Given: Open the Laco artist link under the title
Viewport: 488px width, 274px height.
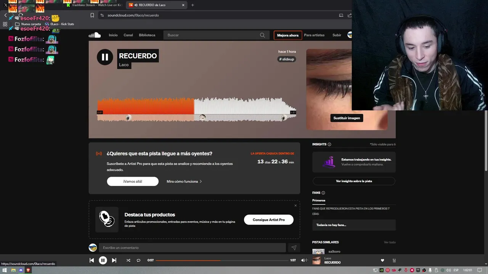Looking at the screenshot, I should point(124,65).
